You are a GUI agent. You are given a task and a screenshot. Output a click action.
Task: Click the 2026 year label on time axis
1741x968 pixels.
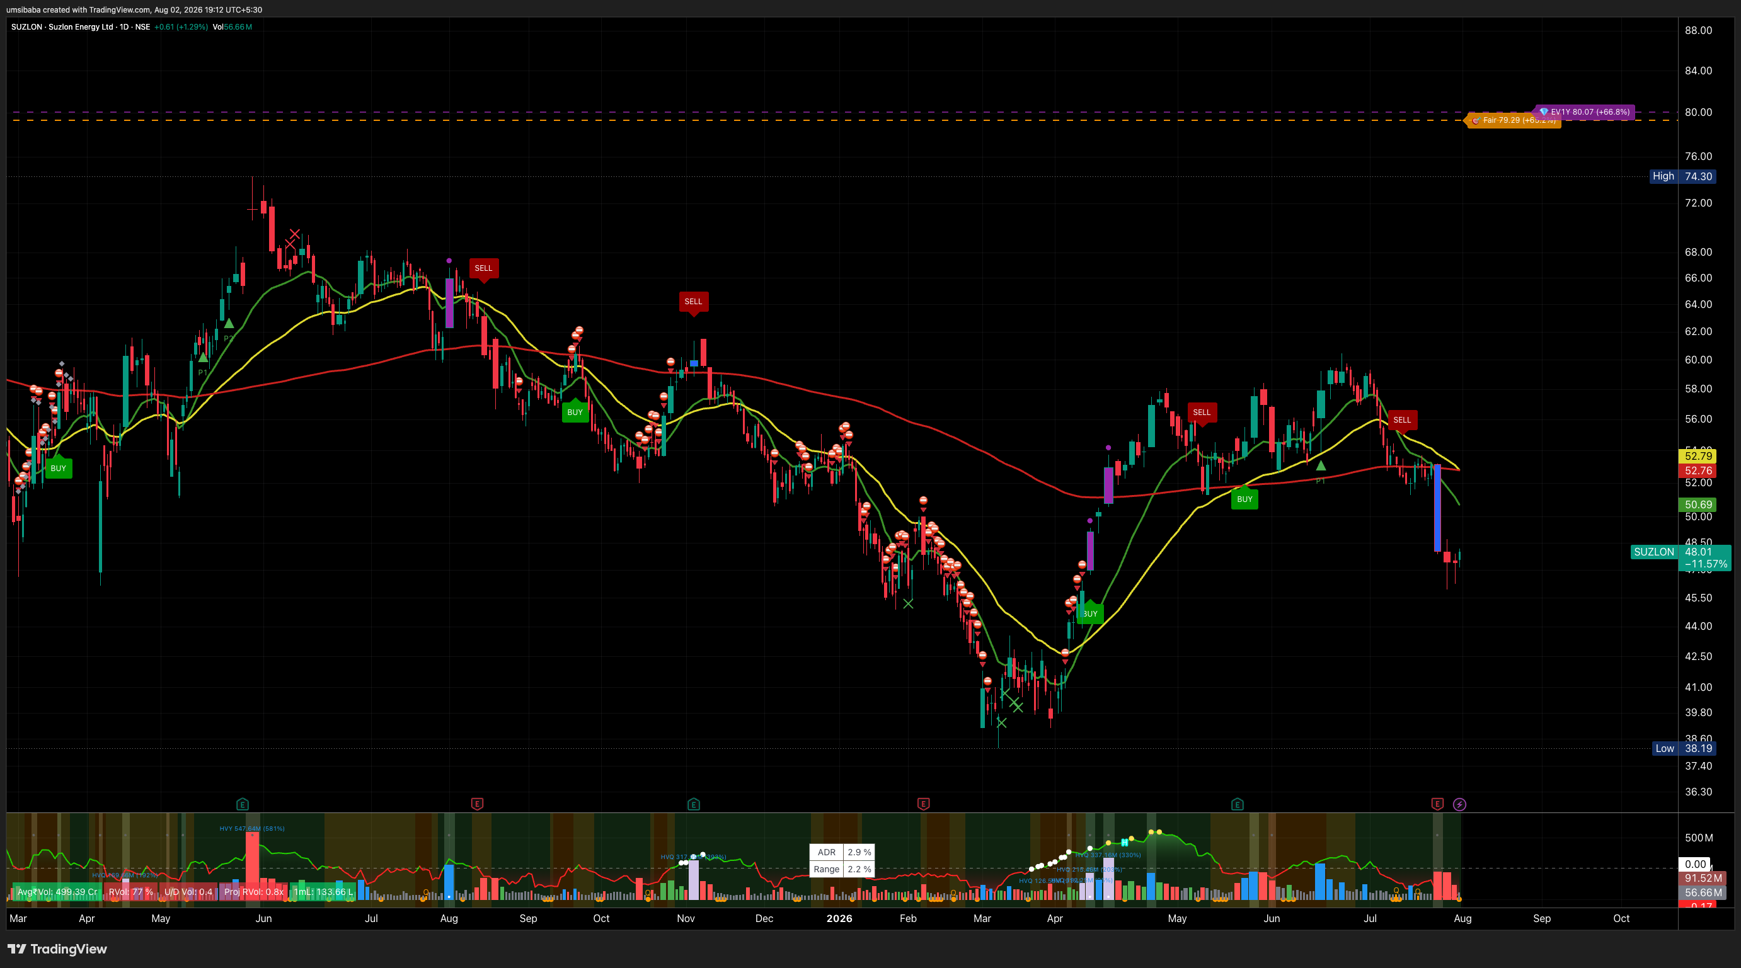839,919
